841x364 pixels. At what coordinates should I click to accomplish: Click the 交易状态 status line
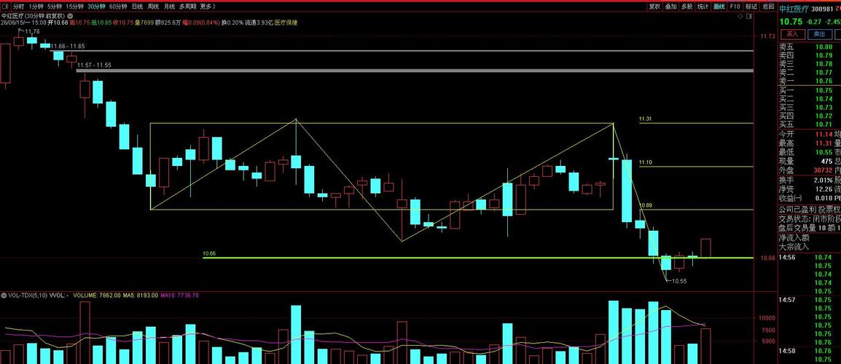click(810, 218)
